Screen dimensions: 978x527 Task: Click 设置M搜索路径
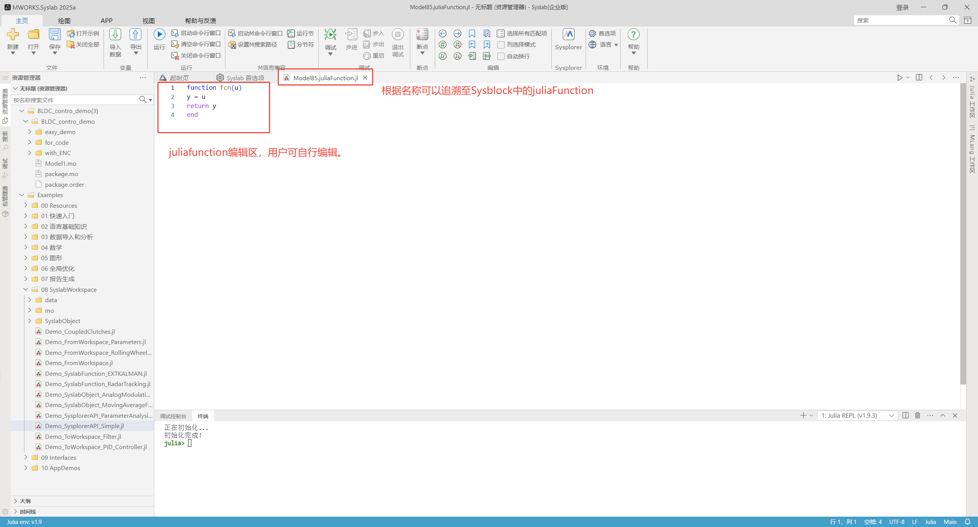253,44
